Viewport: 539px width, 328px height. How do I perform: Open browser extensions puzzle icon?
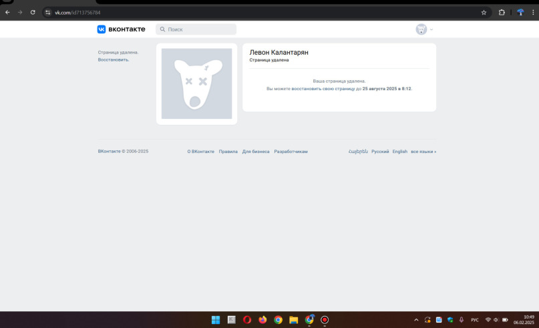[502, 13]
